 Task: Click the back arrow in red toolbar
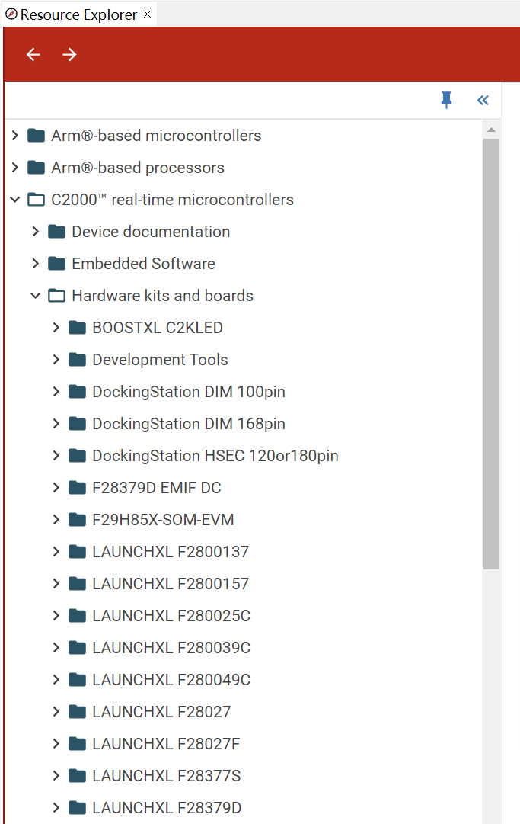click(33, 54)
